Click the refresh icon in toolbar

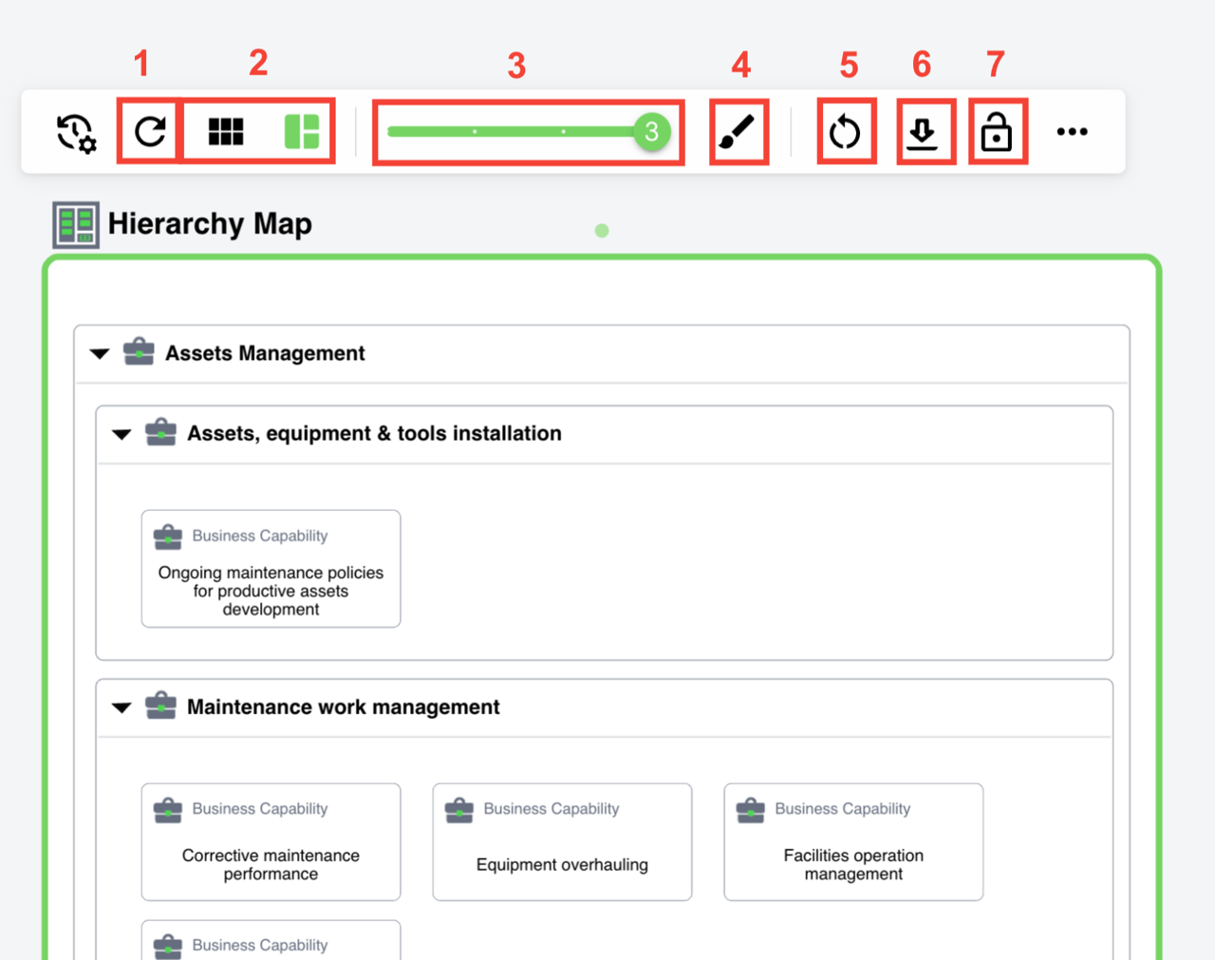(x=150, y=131)
